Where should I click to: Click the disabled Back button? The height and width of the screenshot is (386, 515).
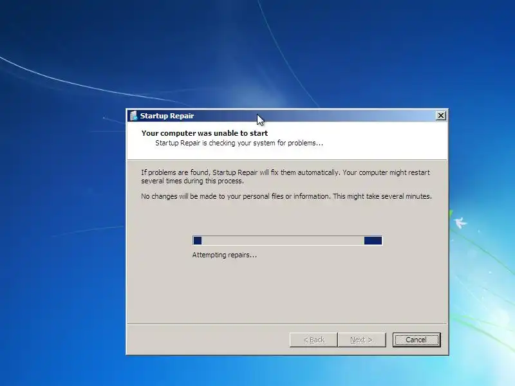[x=314, y=340]
